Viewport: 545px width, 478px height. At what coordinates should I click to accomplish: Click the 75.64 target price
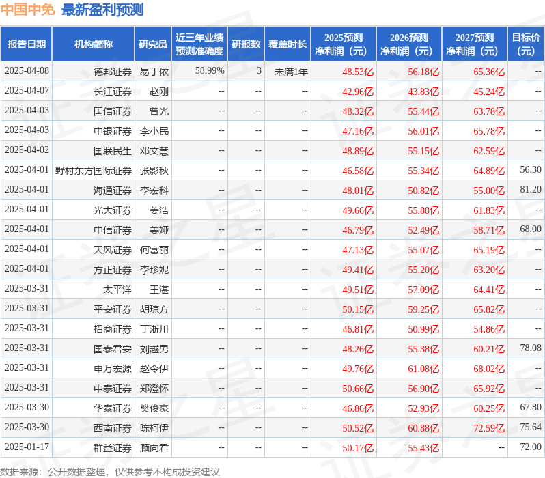[x=531, y=427]
